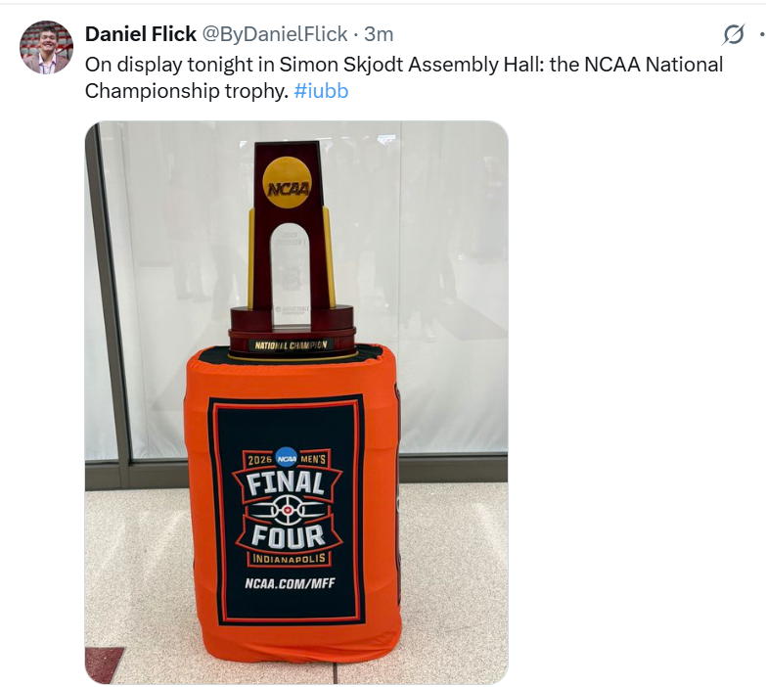Click the "National Champion" plaque in the photo
Viewport: 766px width, 687px height.
[x=292, y=345]
